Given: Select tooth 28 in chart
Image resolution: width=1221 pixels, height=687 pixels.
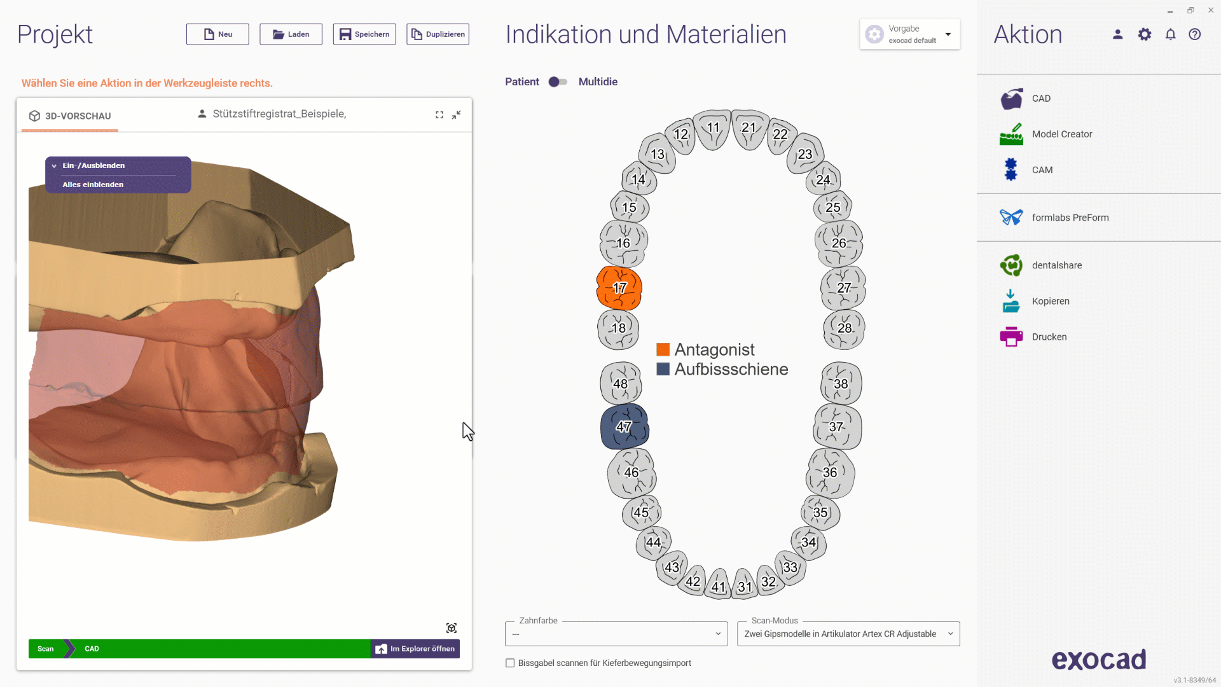Looking at the screenshot, I should coord(844,329).
